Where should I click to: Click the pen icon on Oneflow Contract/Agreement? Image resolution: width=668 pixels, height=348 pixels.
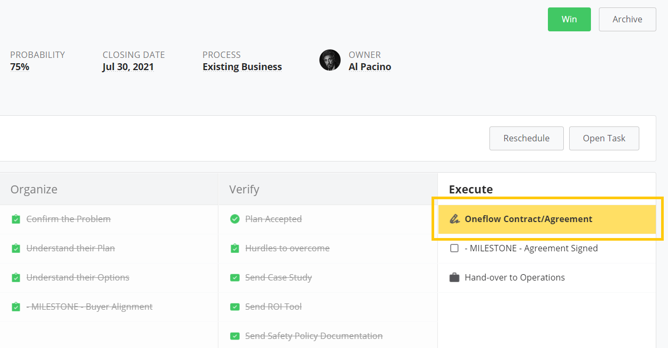454,218
